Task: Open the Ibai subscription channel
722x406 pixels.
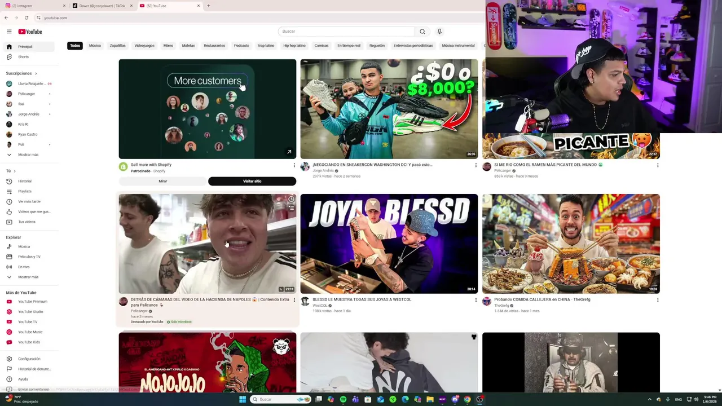Action: [30, 104]
